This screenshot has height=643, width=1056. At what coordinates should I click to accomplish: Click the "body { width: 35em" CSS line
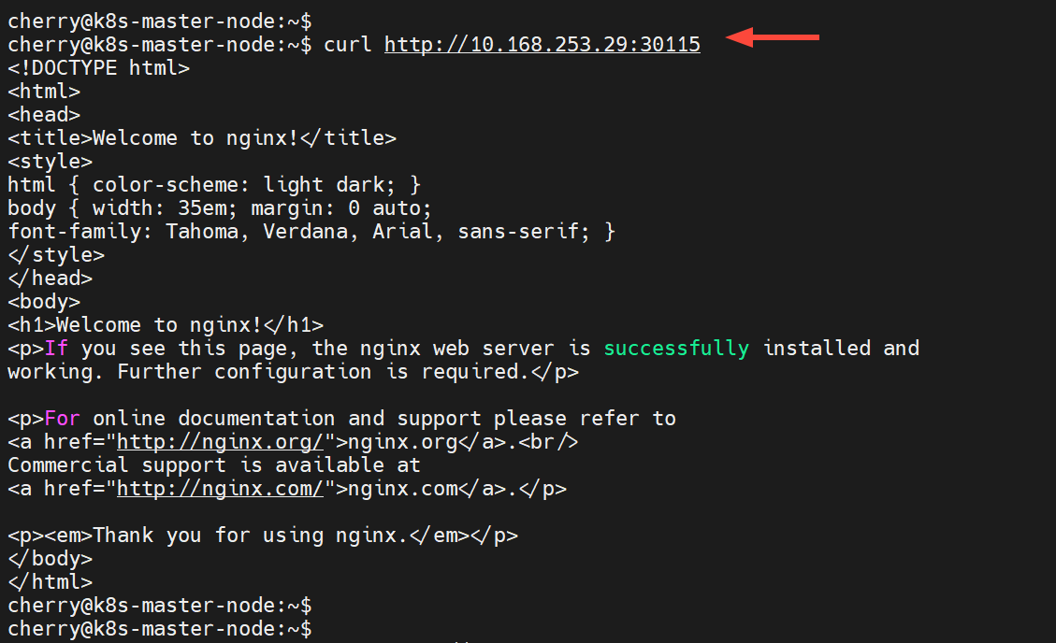[x=220, y=207]
